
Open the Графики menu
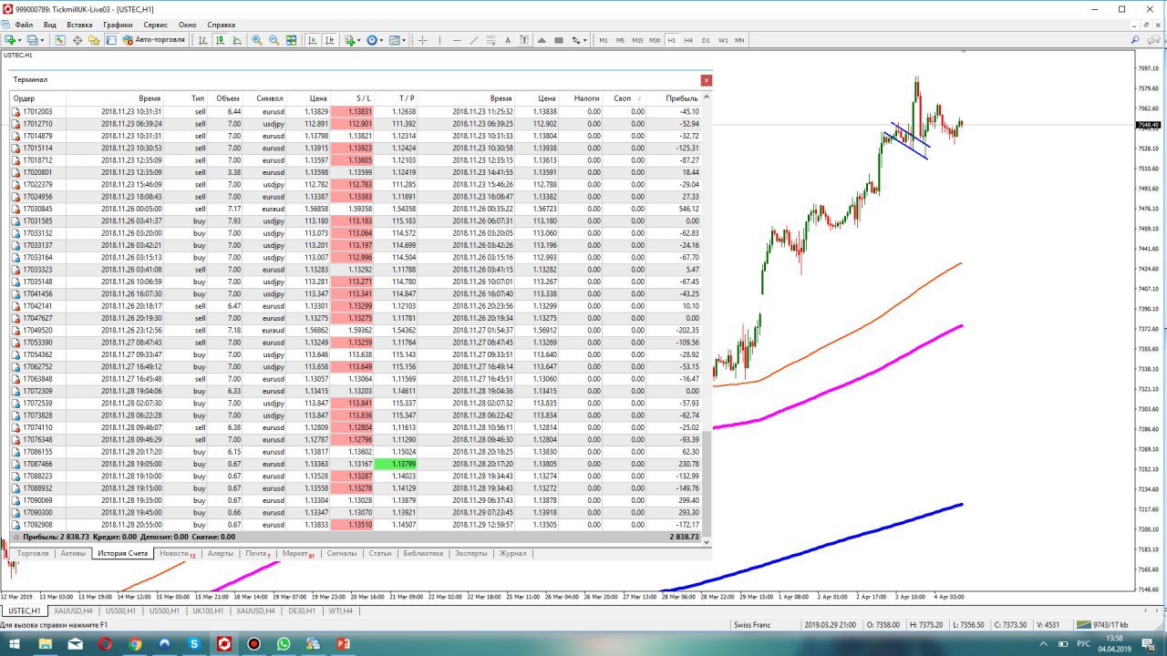[118, 25]
